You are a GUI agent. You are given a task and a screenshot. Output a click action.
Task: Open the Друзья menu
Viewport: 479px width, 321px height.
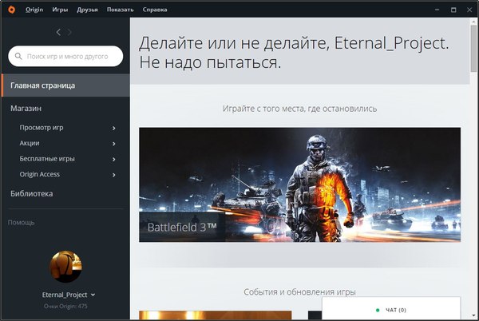point(88,9)
